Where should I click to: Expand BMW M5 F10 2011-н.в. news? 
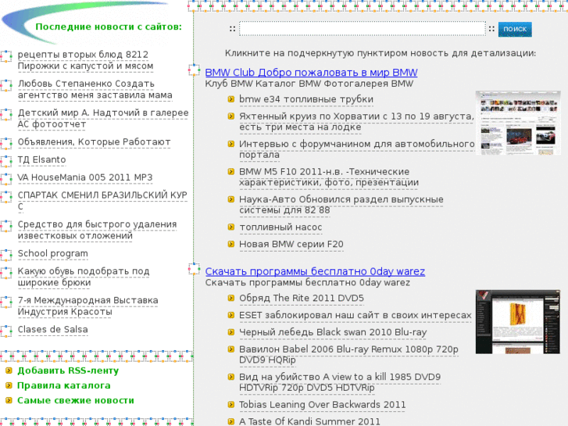coord(329,177)
